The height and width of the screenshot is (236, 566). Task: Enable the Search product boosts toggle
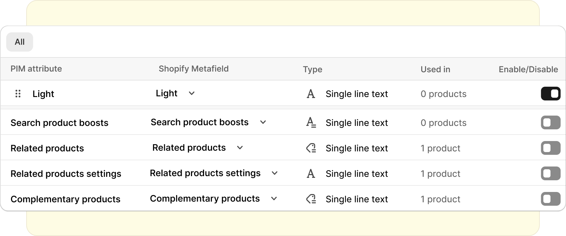click(x=550, y=122)
